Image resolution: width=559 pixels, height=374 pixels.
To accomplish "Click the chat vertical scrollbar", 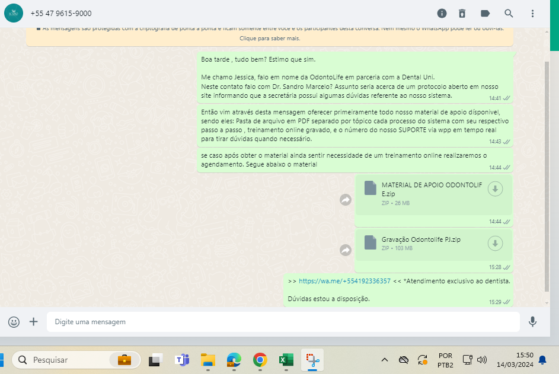I will click(x=547, y=177).
